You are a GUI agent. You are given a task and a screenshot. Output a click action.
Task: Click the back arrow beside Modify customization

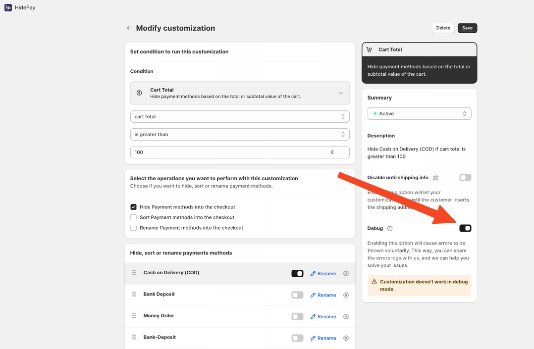[x=129, y=28]
